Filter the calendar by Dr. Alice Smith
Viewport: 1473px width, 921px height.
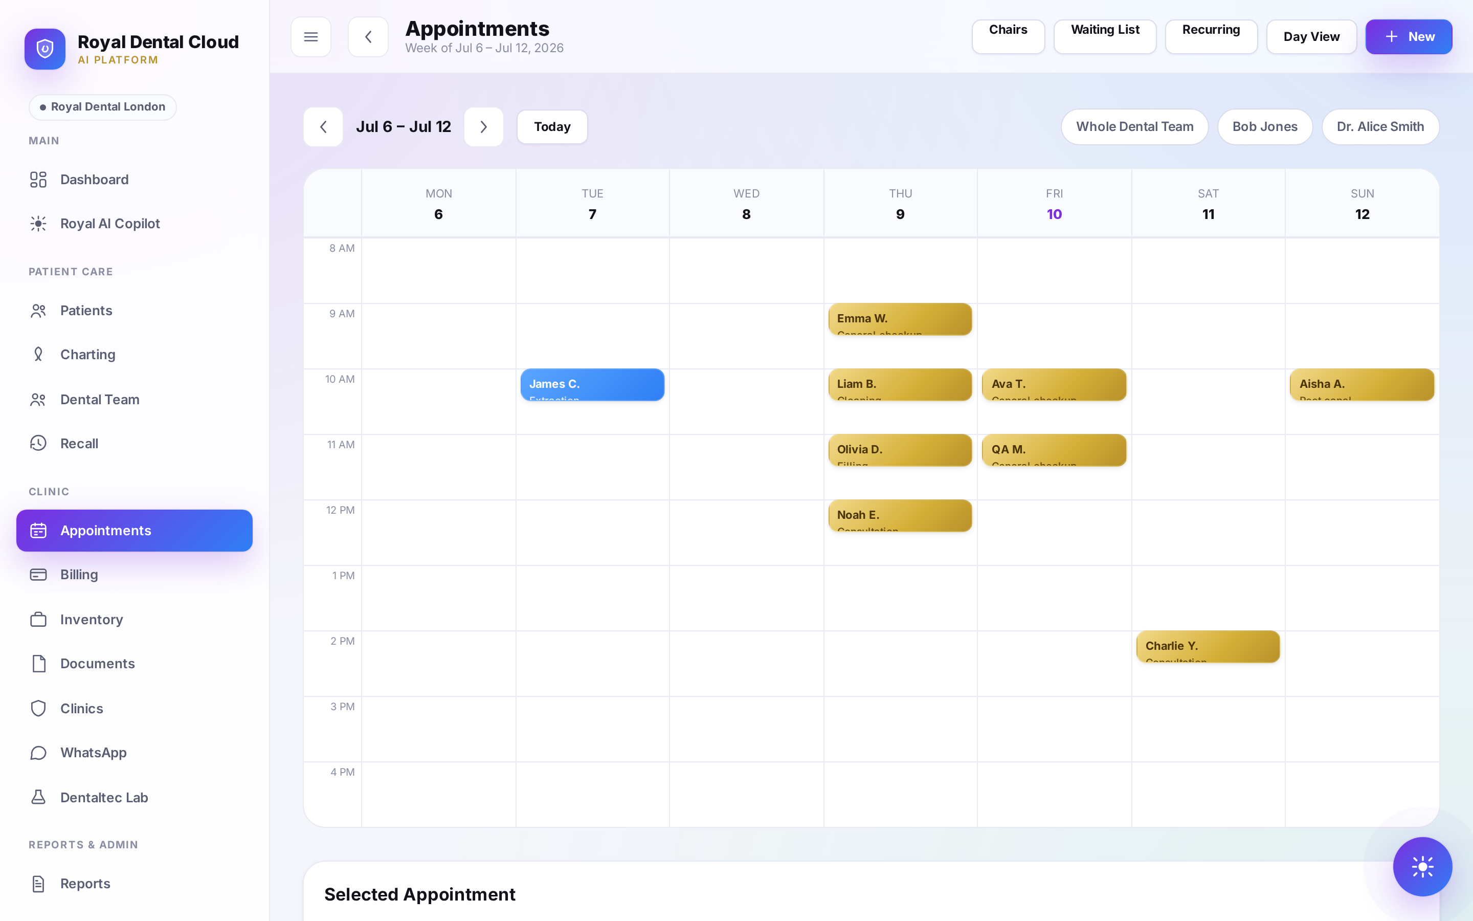(1380, 127)
